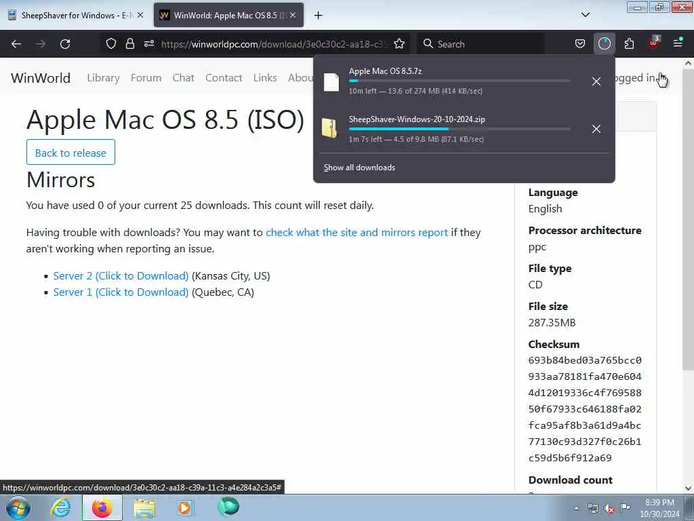Click the SheepShaver zip download progress bar
This screenshot has width=694, height=521.
click(459, 129)
